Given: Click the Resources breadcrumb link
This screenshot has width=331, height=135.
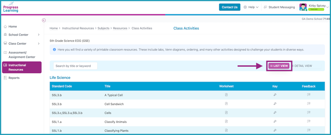Looking at the screenshot, I should 120,28.
